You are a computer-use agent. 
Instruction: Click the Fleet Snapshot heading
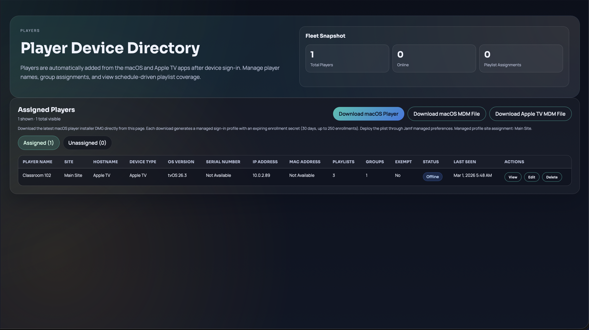click(x=325, y=36)
